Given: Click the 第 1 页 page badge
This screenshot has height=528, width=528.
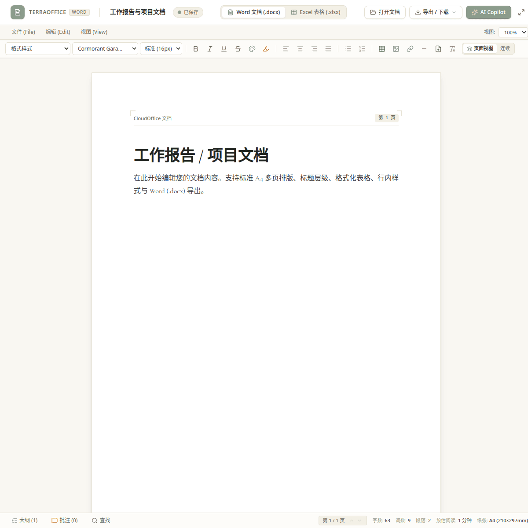Looking at the screenshot, I should [x=387, y=117].
